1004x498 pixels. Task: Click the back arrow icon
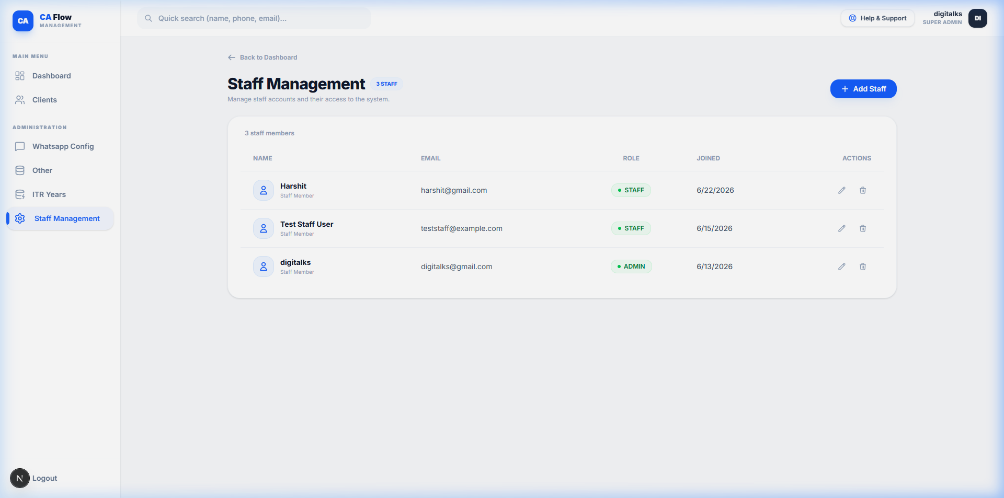click(x=232, y=57)
